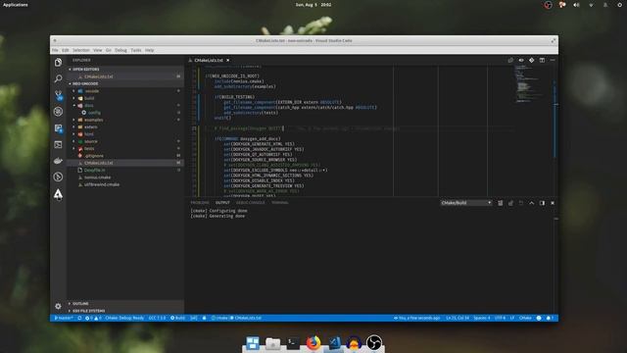Expand the source folder
Image resolution: width=627 pixels, height=353 pixels.
pyautogui.click(x=125, y=141)
